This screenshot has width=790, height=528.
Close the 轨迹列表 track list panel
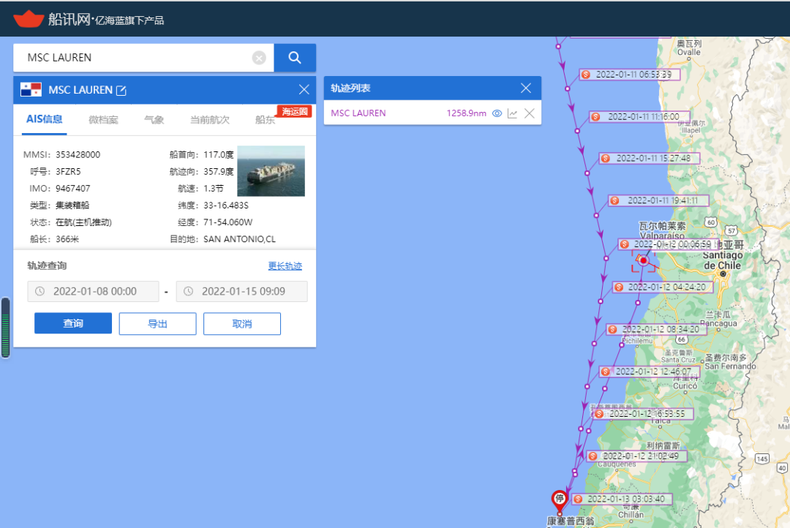(x=526, y=88)
